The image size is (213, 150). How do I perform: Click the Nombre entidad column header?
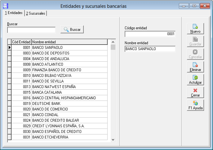[69, 42]
